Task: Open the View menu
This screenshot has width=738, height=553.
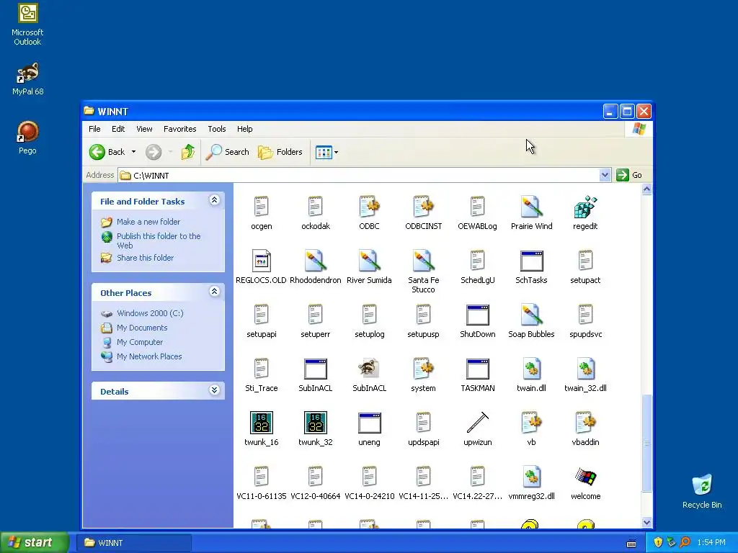Action: point(144,129)
